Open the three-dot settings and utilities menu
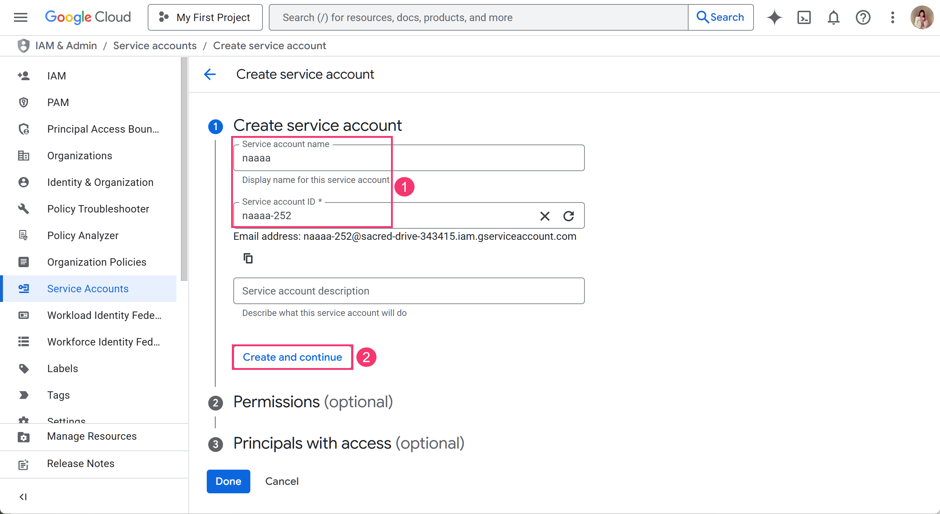This screenshot has width=940, height=514. tap(892, 17)
